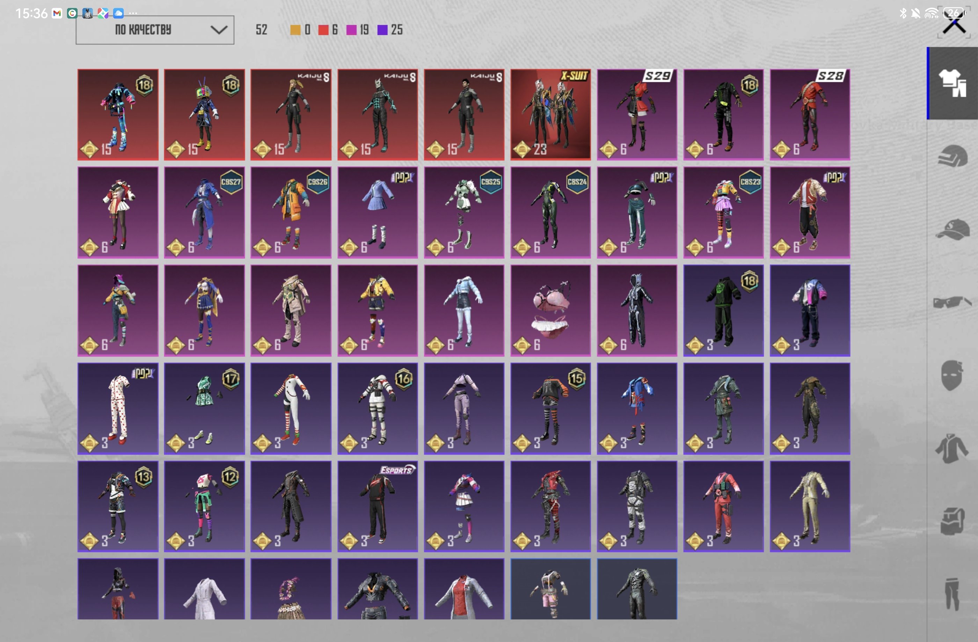Screen dimensions: 978x642
Task: Select the baseball cap category icon
Action: [953, 229]
